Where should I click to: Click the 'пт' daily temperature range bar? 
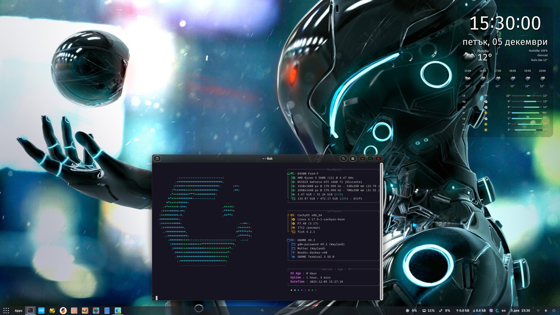coord(527,130)
